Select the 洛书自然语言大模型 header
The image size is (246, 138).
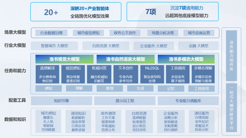(125, 59)
